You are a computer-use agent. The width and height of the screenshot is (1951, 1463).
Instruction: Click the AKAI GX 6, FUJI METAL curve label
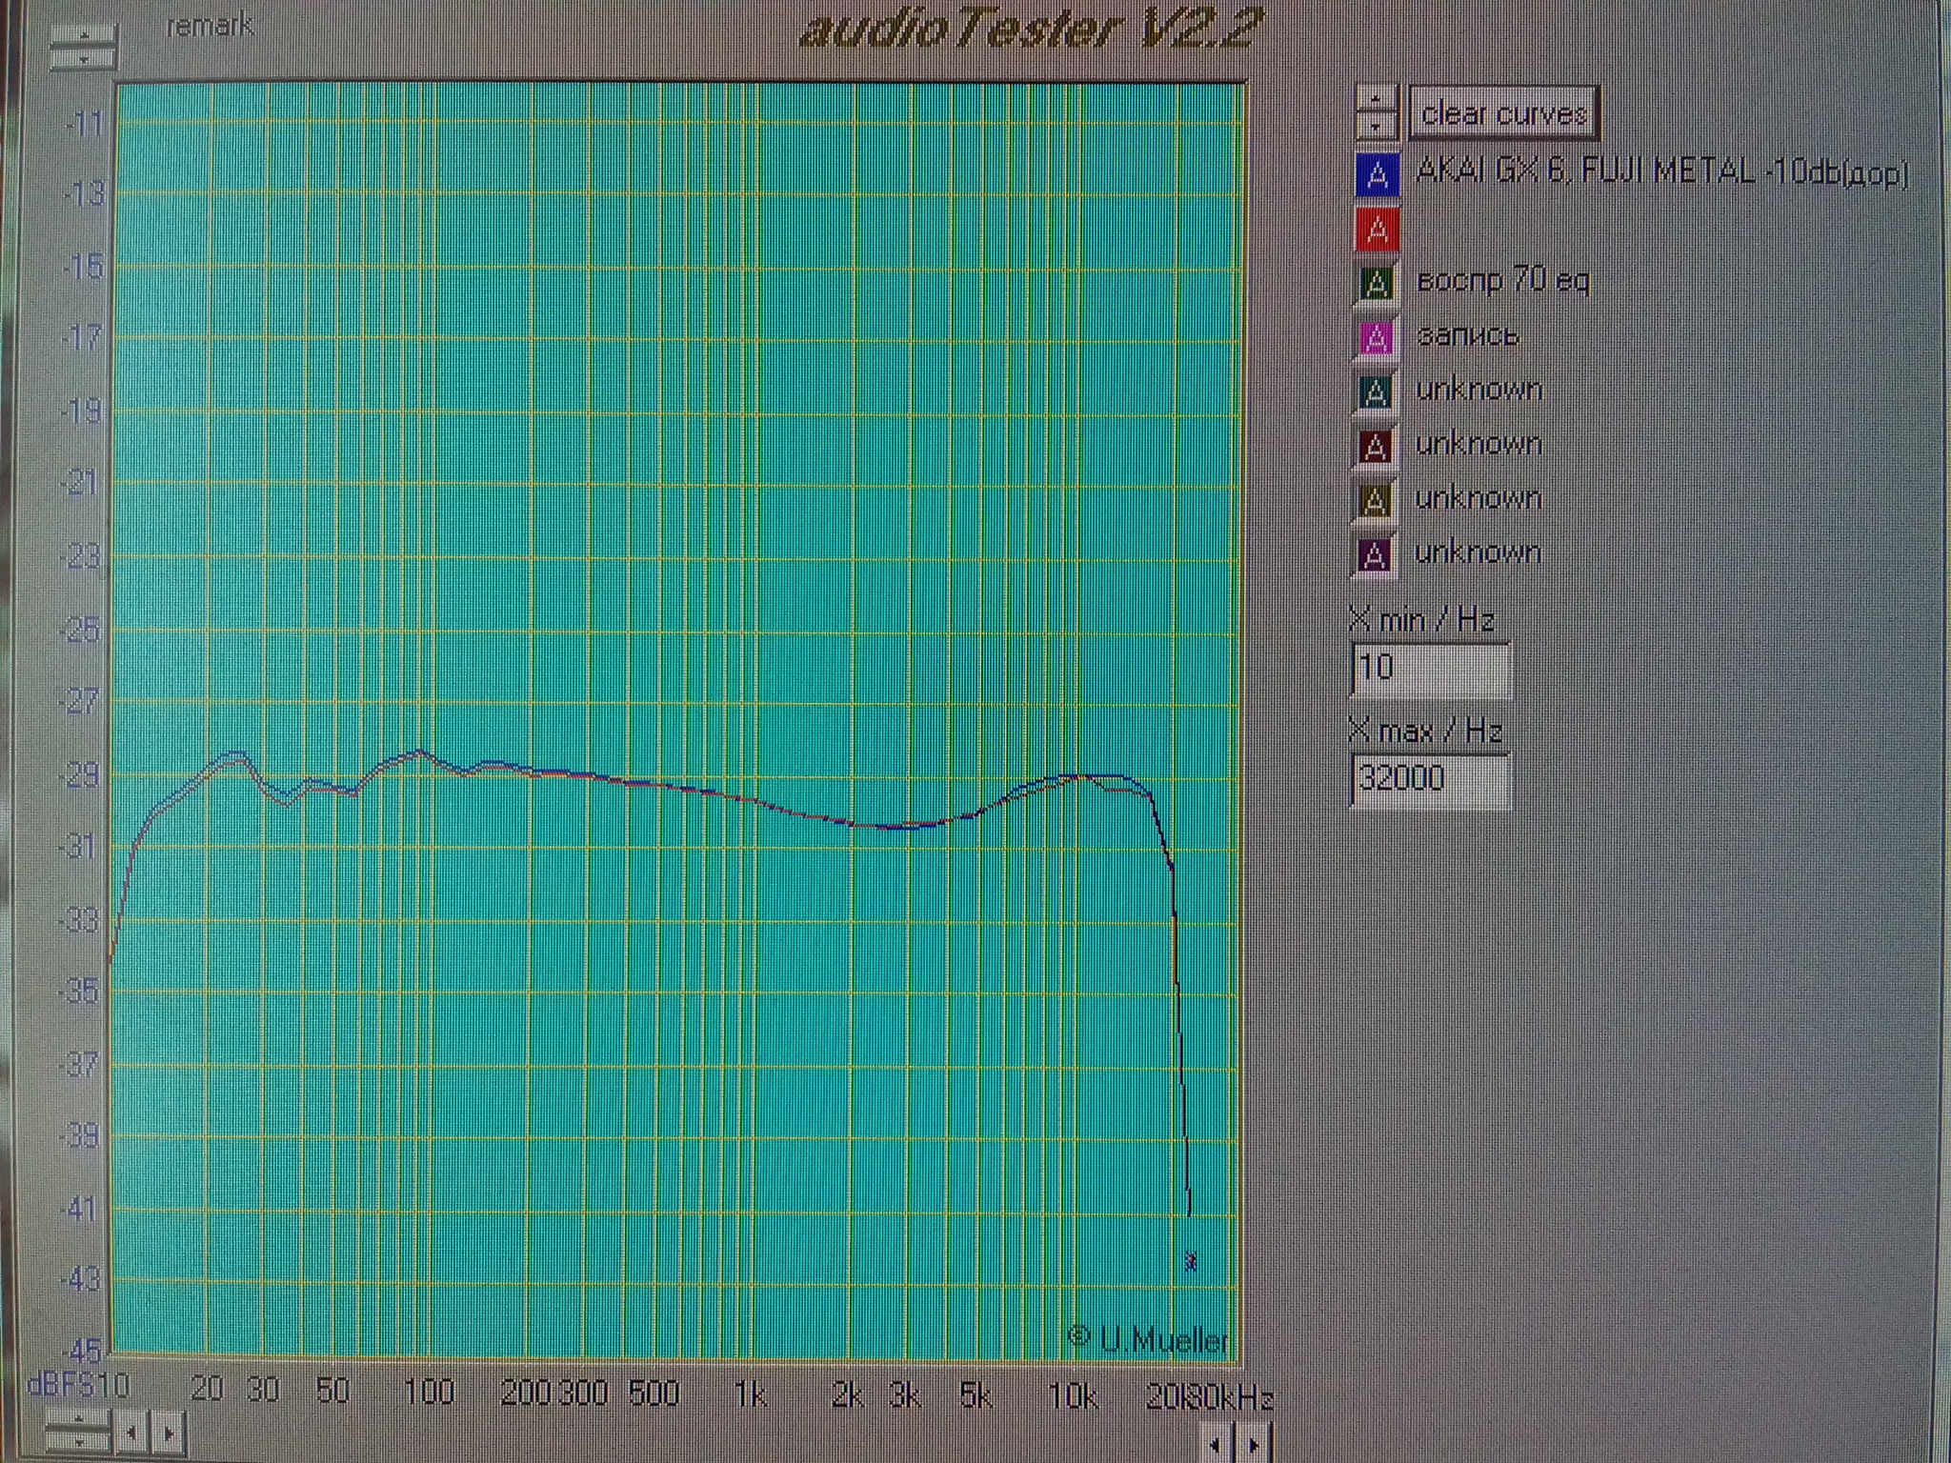coord(1661,172)
